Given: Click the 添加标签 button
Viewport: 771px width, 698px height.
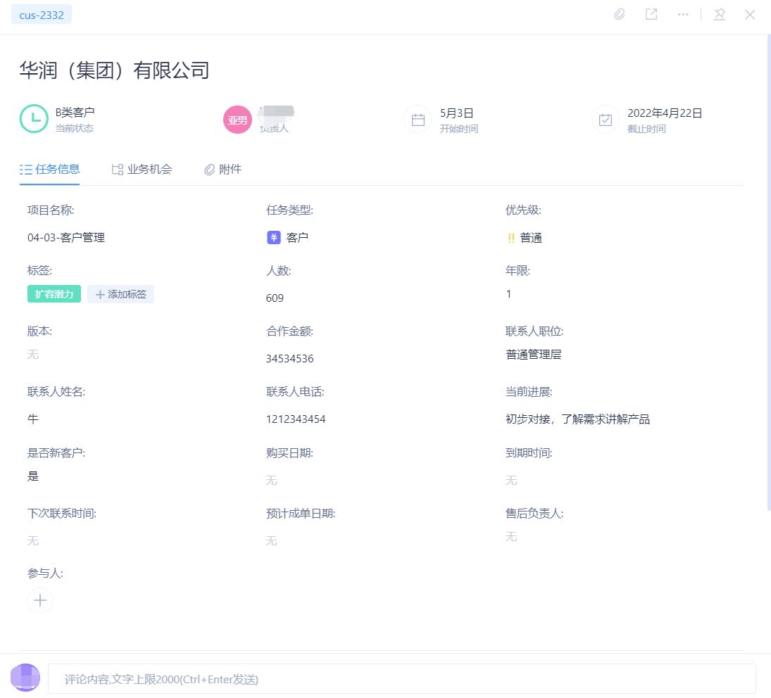Looking at the screenshot, I should [121, 294].
